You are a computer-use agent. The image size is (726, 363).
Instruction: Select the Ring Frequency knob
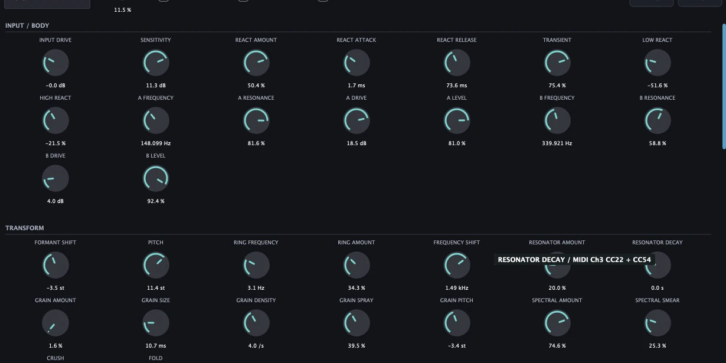pos(256,265)
